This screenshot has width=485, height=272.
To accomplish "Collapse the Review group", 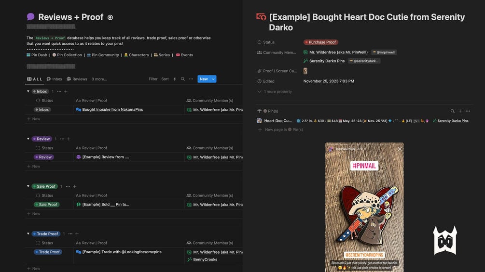I will coord(28,139).
